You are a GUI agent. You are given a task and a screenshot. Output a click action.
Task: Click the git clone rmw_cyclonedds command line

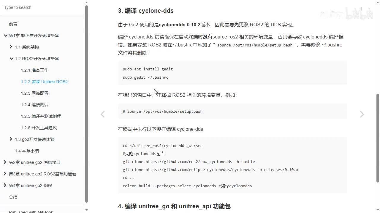coord(189,162)
